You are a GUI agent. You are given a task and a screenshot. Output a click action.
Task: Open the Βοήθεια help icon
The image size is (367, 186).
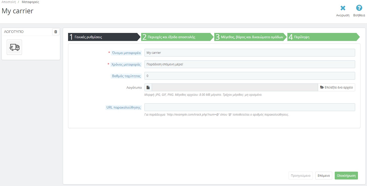pyautogui.click(x=359, y=8)
